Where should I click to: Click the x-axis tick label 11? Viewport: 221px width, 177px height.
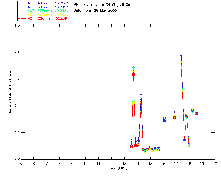tap(98, 164)
